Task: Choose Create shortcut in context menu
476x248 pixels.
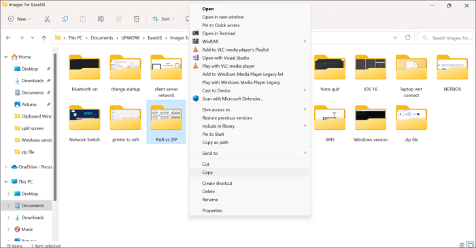Action: point(250,183)
